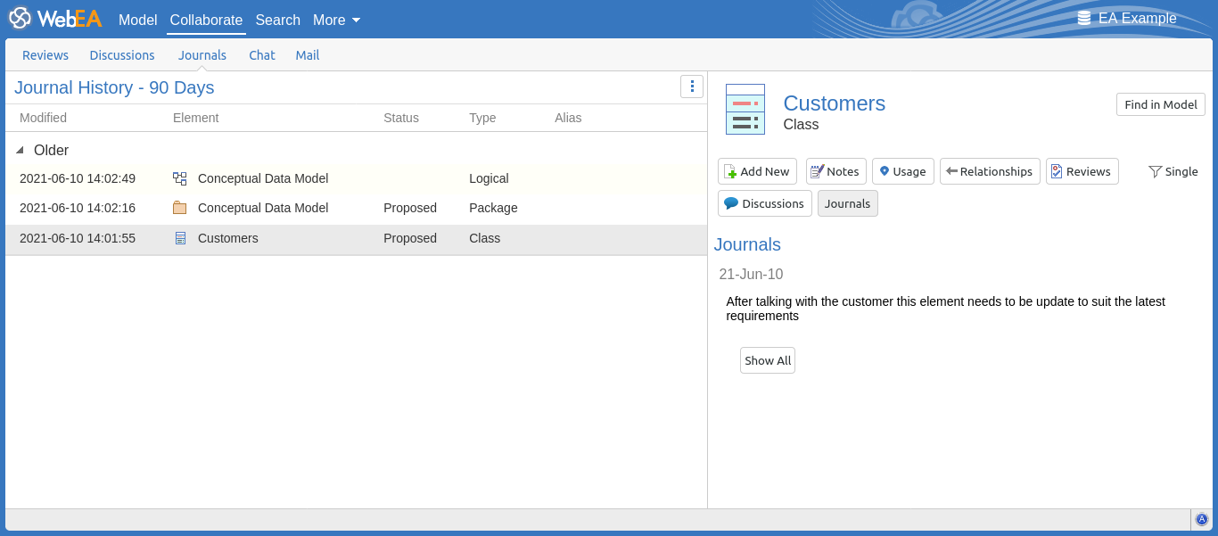Toggle the Single filter option
The width and height of the screenshot is (1218, 536).
coord(1173,171)
